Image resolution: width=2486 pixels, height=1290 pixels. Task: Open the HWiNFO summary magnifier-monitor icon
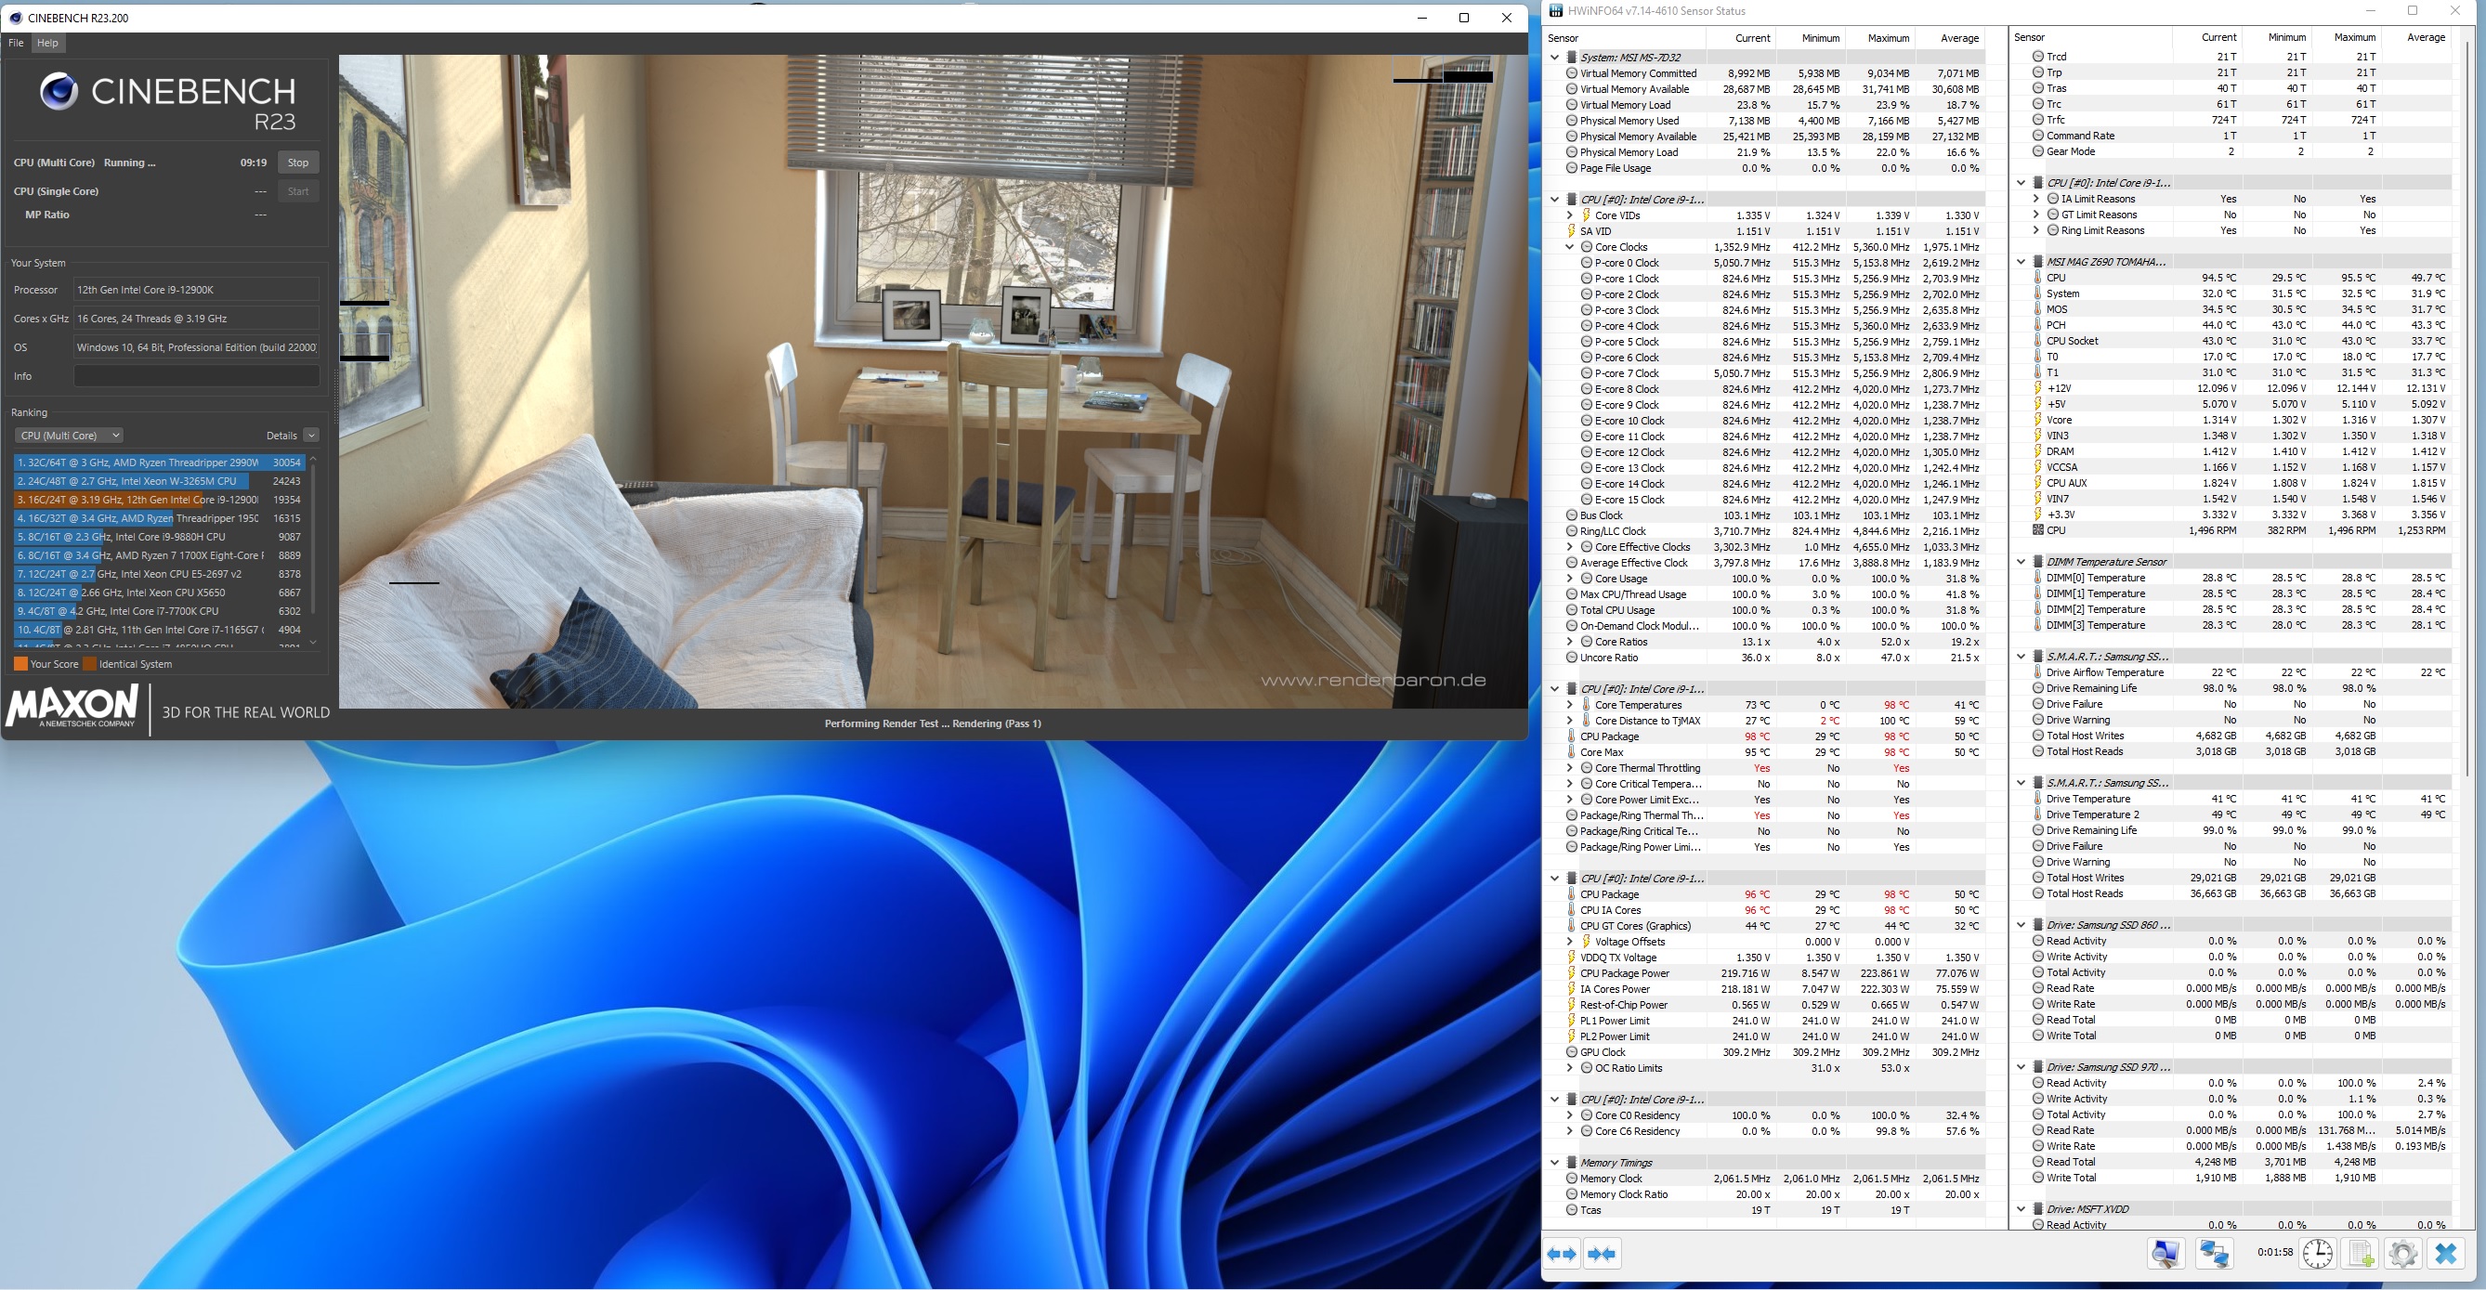(2165, 1254)
